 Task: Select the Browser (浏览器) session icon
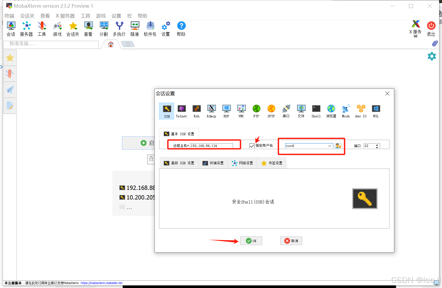(x=331, y=111)
